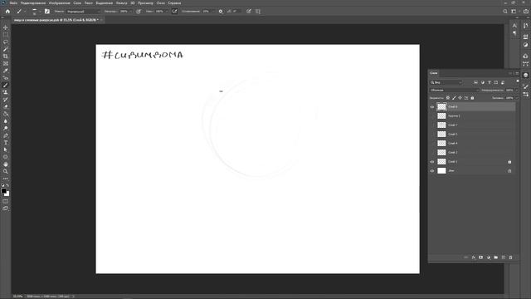The width and height of the screenshot is (531, 299).
Task: Add layer style fx icon
Action: click(x=474, y=257)
